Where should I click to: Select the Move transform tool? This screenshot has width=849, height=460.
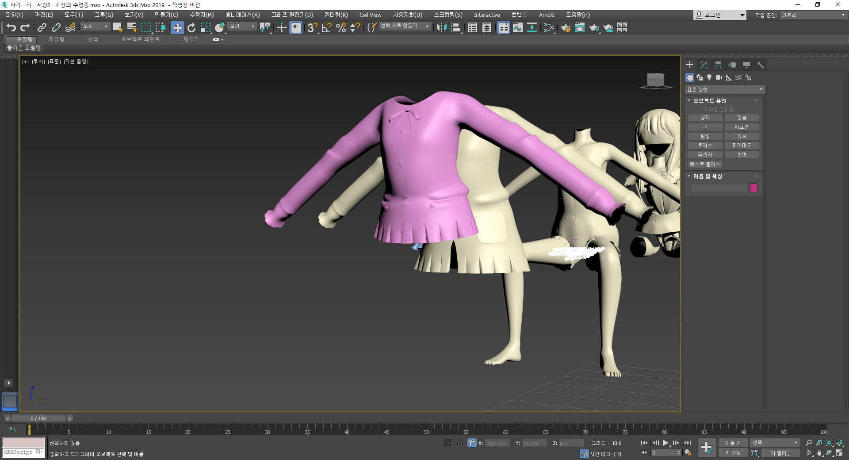click(177, 28)
